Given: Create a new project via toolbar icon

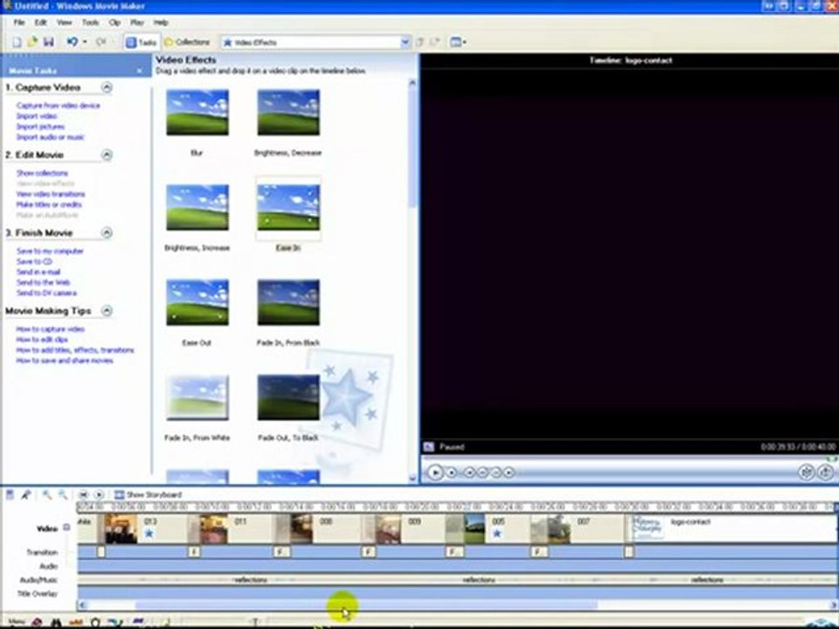Looking at the screenshot, I should (x=17, y=42).
